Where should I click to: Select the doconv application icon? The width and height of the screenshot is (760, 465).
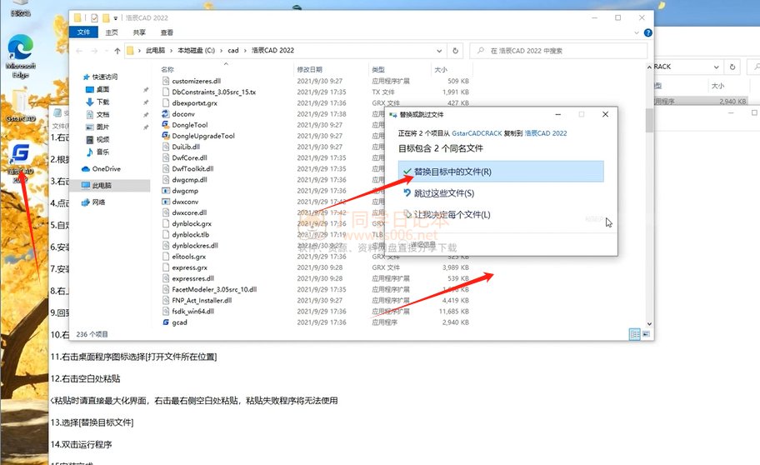(166, 114)
